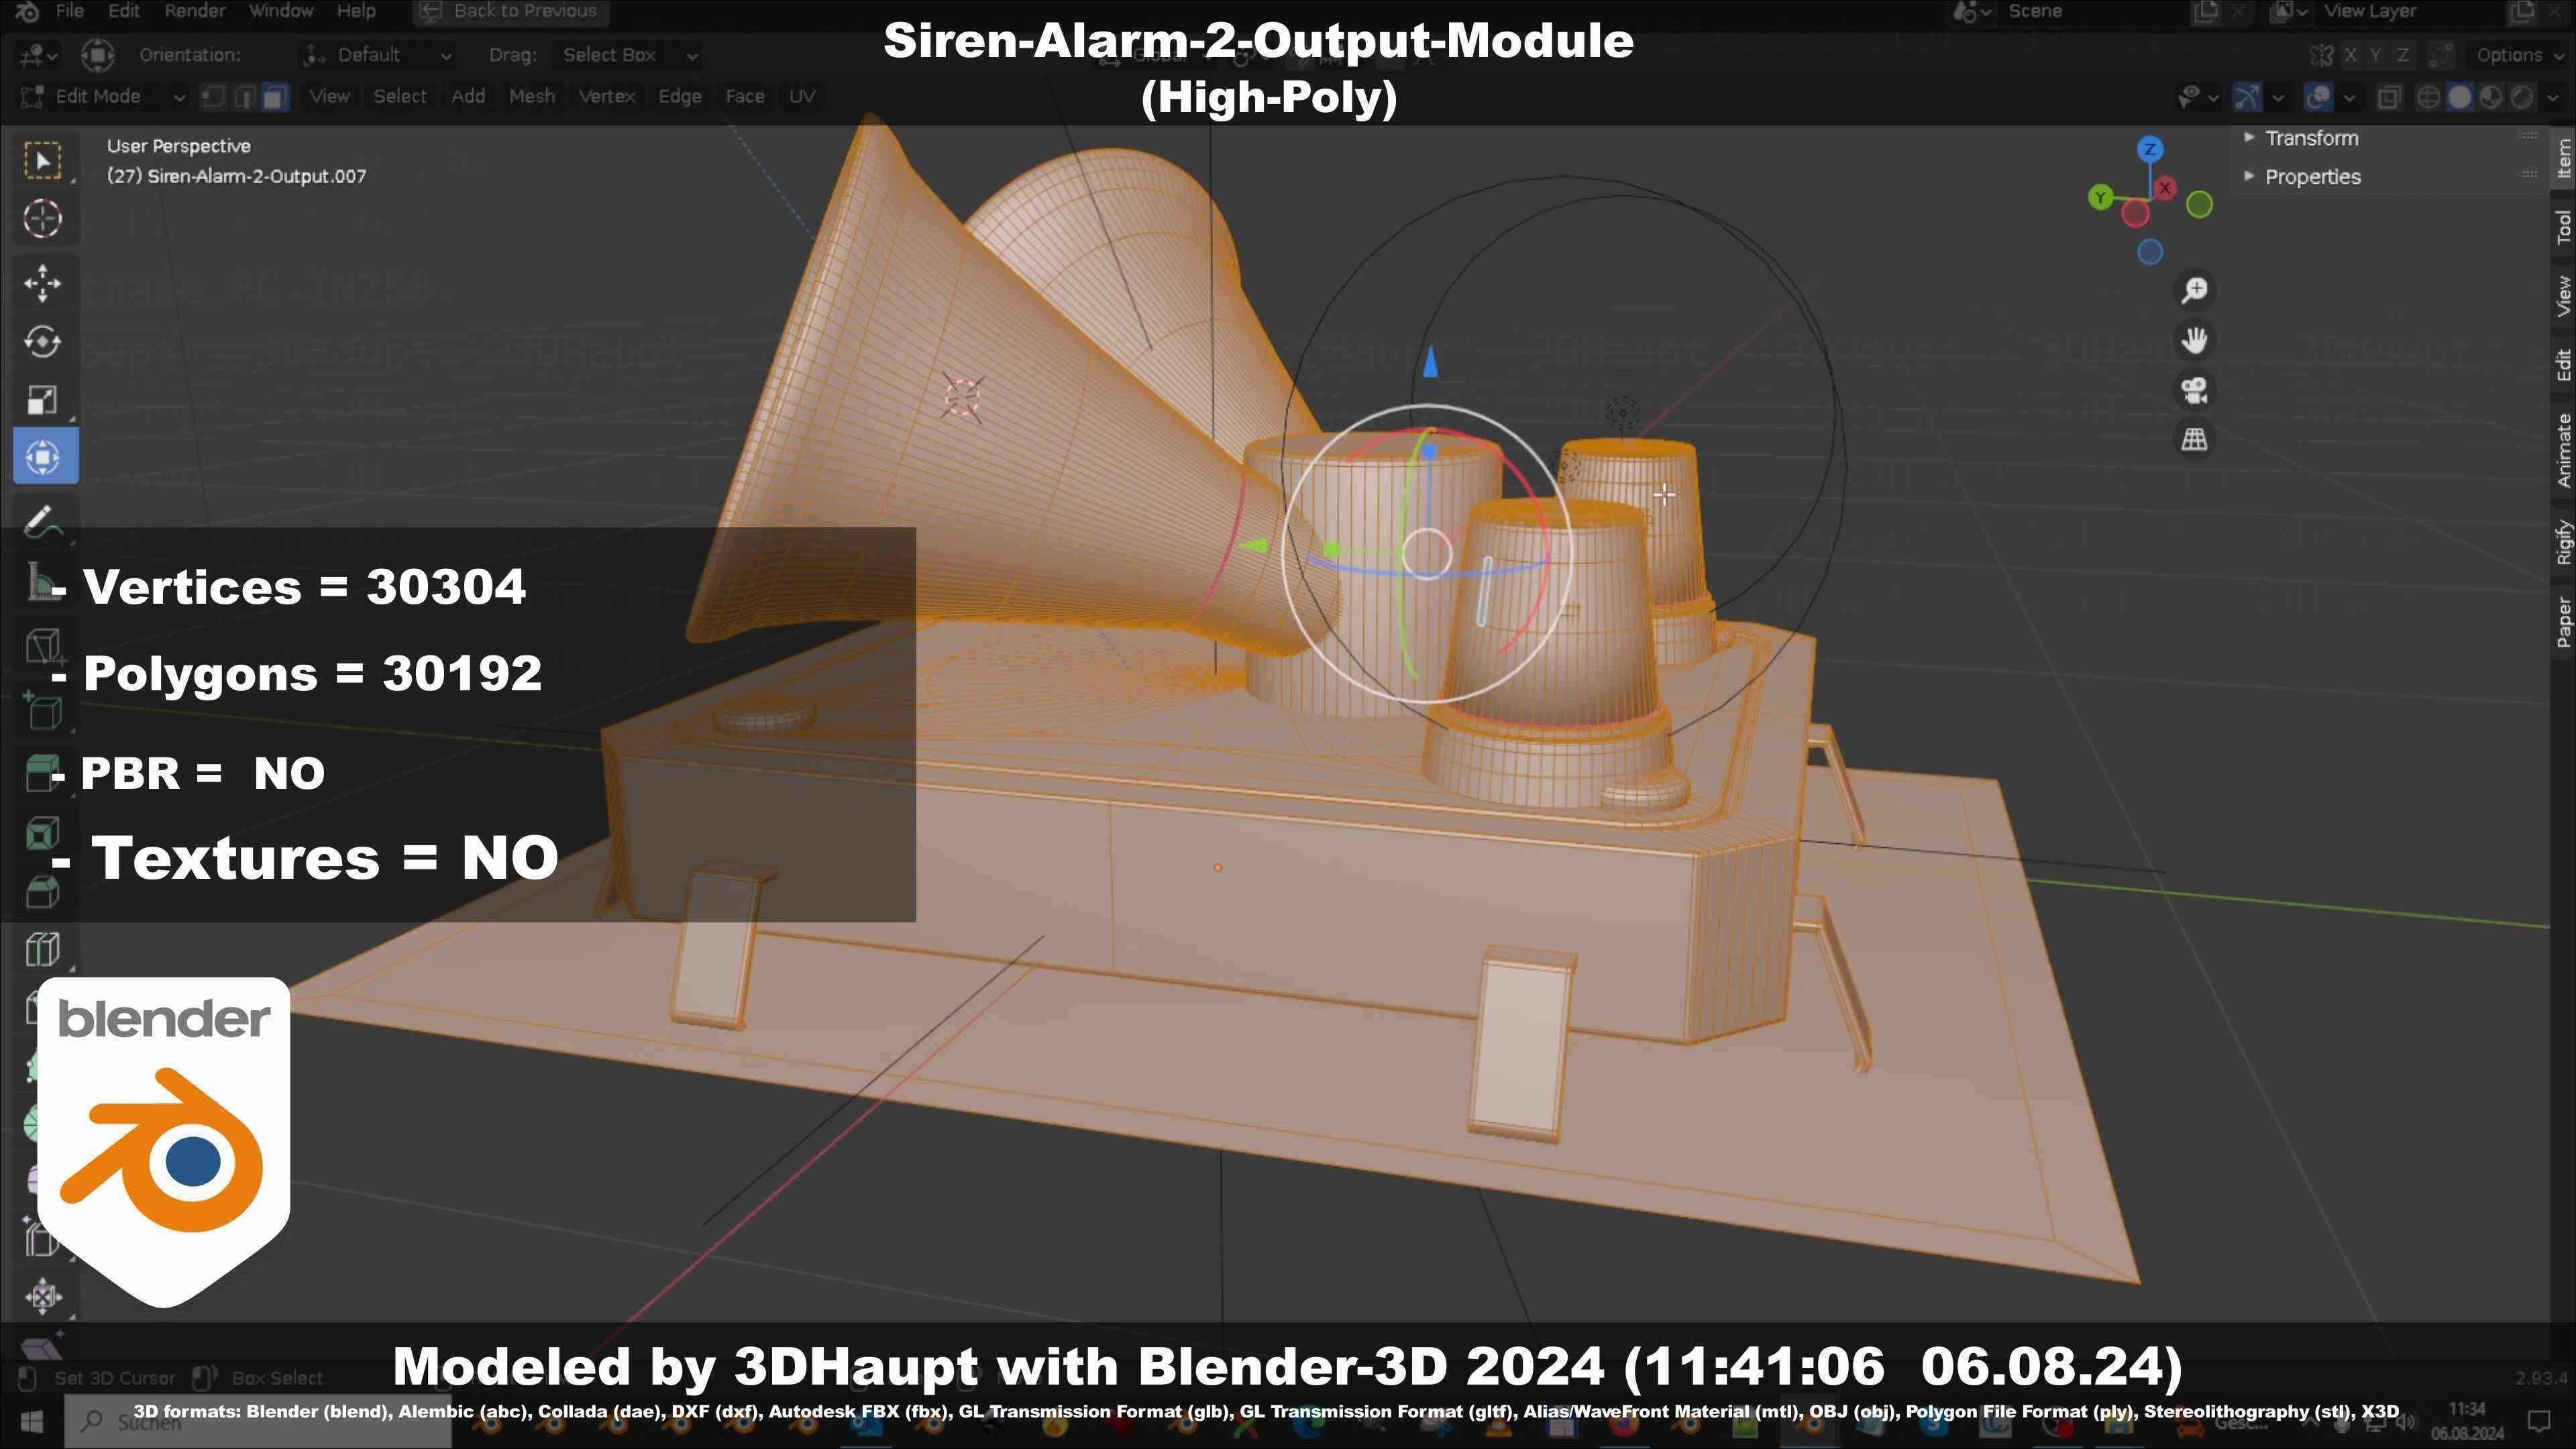Click the mesh mirror butterfly icon

click(x=2321, y=55)
